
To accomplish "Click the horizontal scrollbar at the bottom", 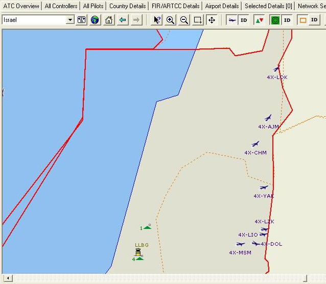I will (153, 278).
